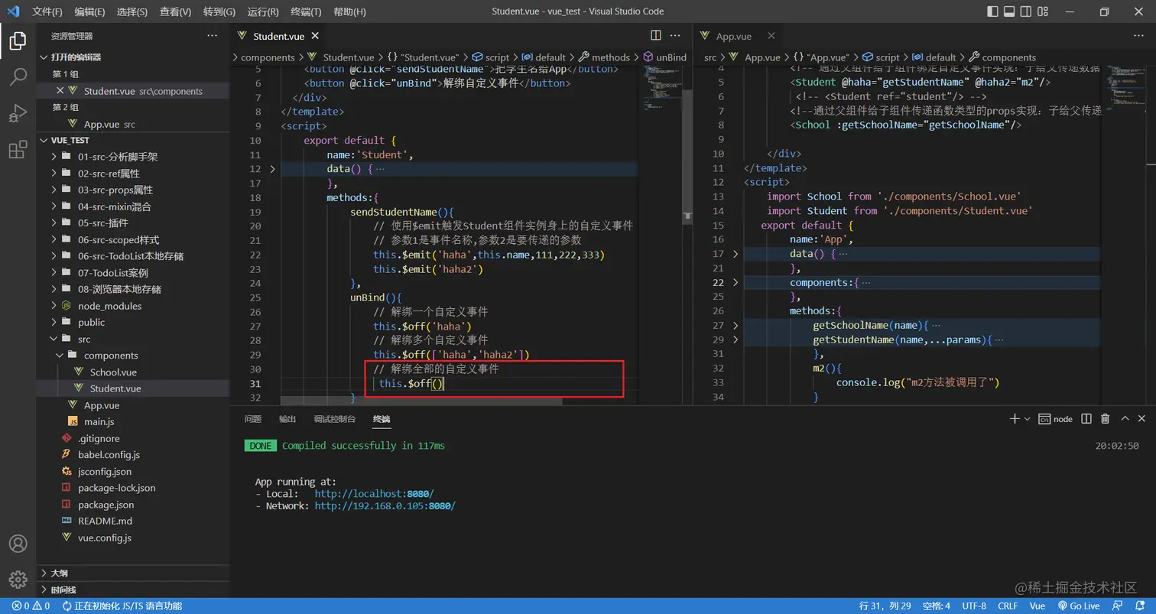
Task: Delete terminal with trash icon
Action: (x=1105, y=419)
